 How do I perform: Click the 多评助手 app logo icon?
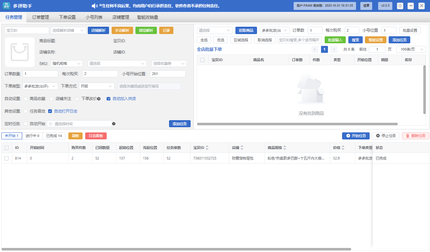point(7,6)
